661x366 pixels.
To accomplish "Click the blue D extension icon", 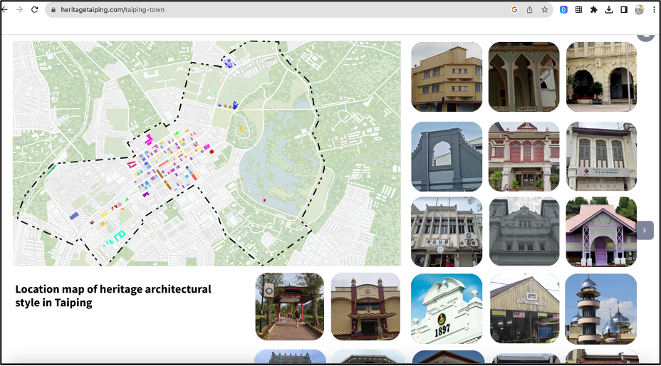I will [563, 10].
